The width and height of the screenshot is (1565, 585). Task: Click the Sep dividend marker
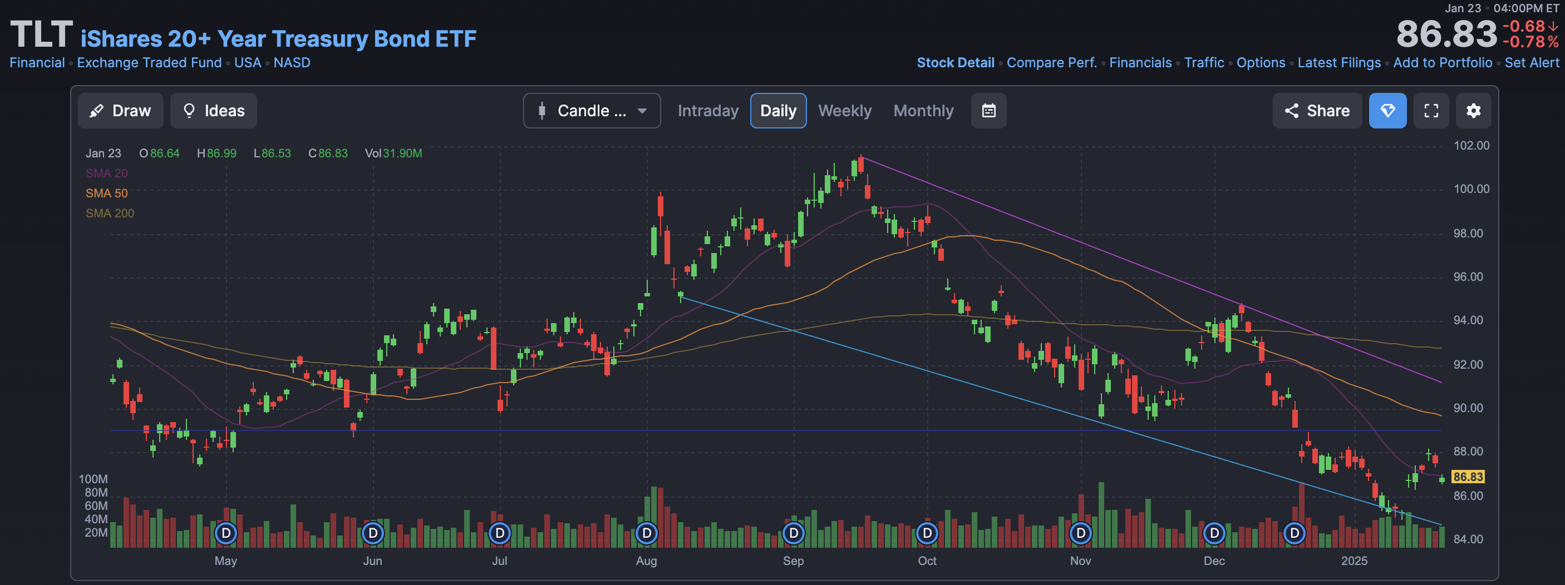tap(794, 533)
